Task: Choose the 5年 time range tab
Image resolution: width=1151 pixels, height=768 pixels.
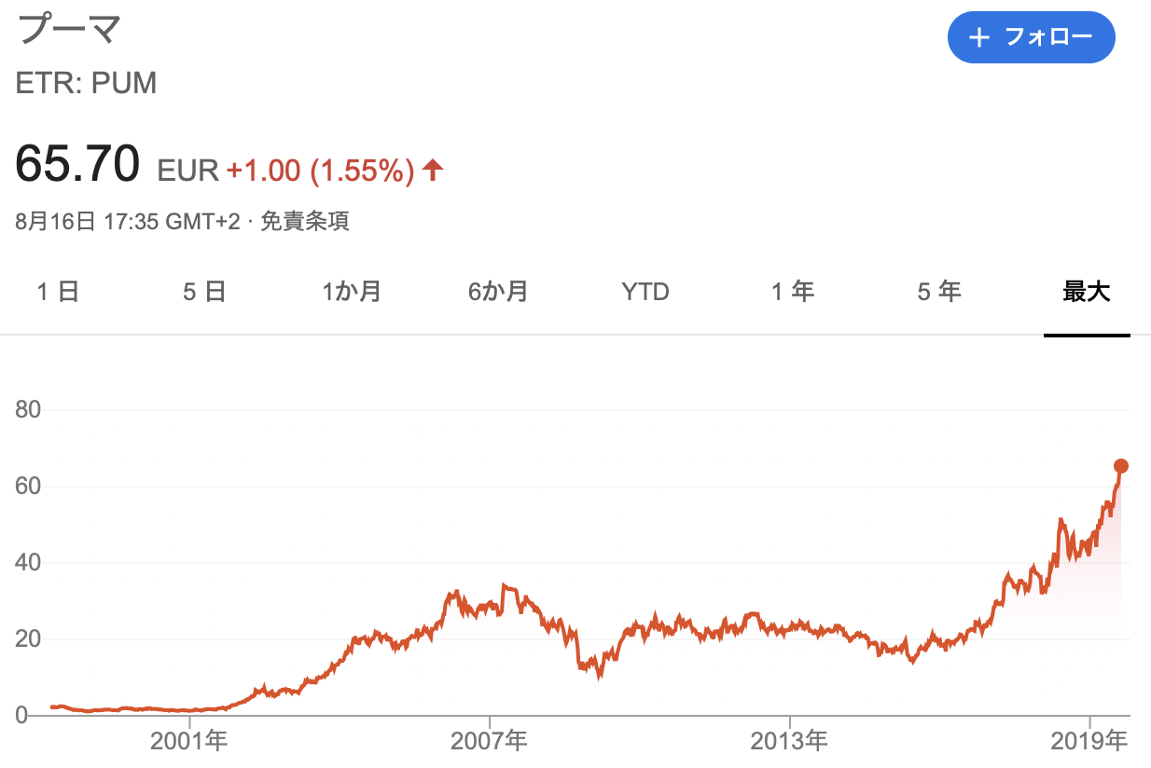Action: pos(938,292)
